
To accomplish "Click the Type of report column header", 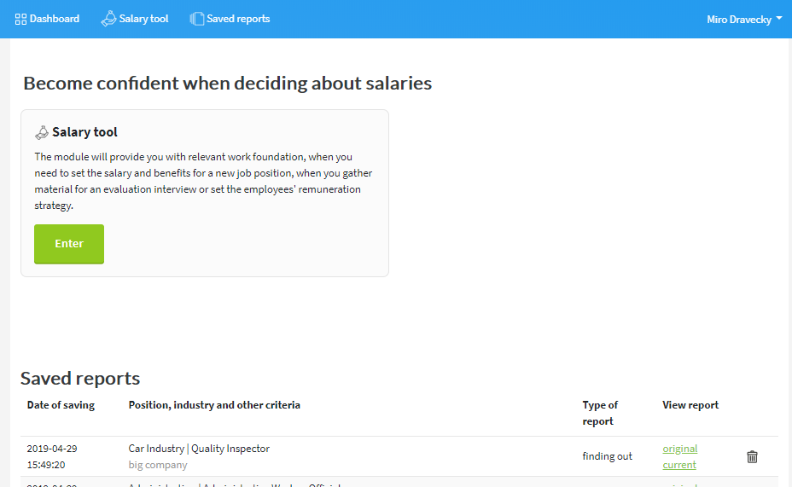I will tap(600, 413).
